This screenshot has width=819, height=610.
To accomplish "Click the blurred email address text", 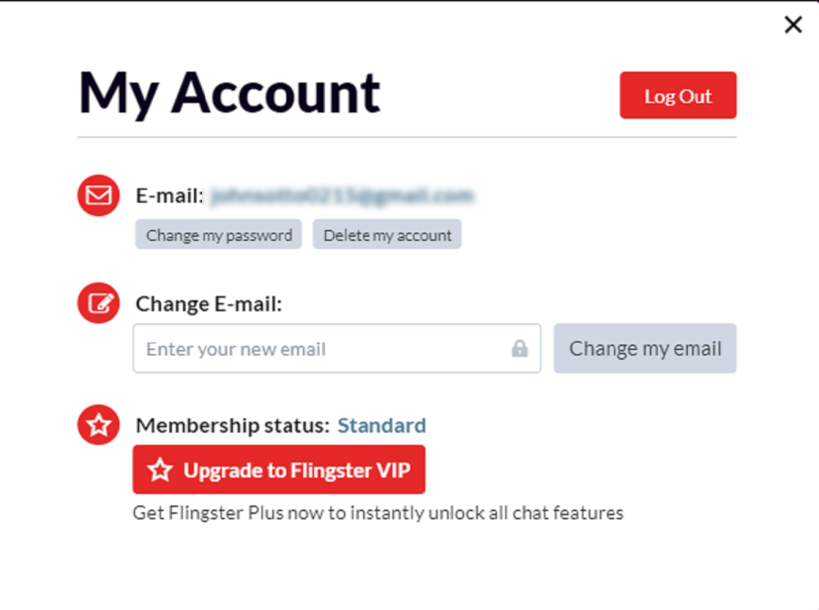I will point(341,195).
